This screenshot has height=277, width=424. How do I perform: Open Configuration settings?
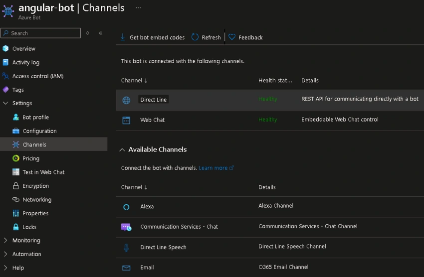pos(40,131)
